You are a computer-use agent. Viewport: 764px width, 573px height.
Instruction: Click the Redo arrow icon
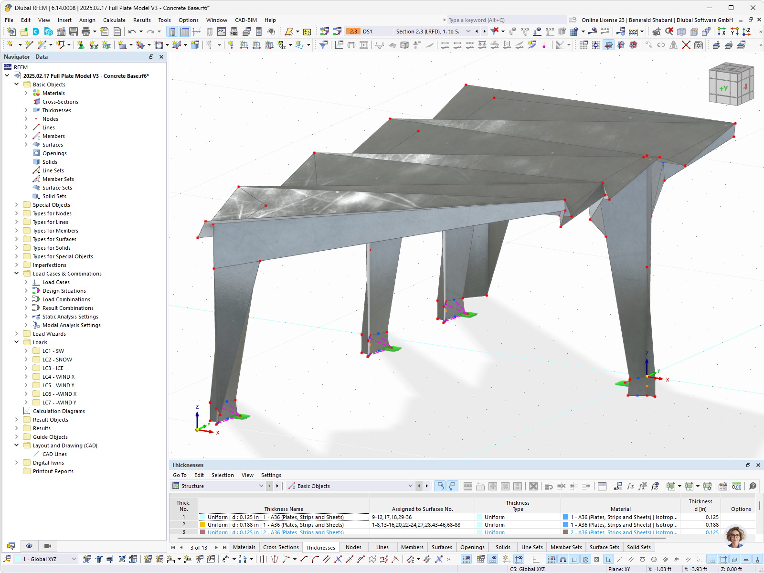point(150,32)
